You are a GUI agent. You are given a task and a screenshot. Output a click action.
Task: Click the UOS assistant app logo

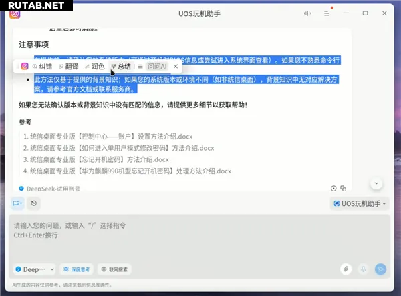coord(15,13)
